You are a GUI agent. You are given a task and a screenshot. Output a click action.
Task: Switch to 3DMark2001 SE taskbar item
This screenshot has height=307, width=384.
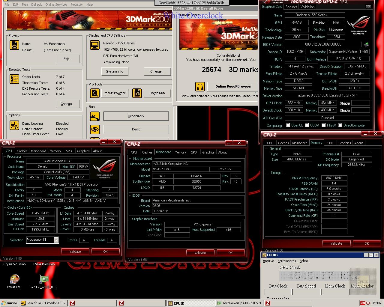(x=44, y=303)
